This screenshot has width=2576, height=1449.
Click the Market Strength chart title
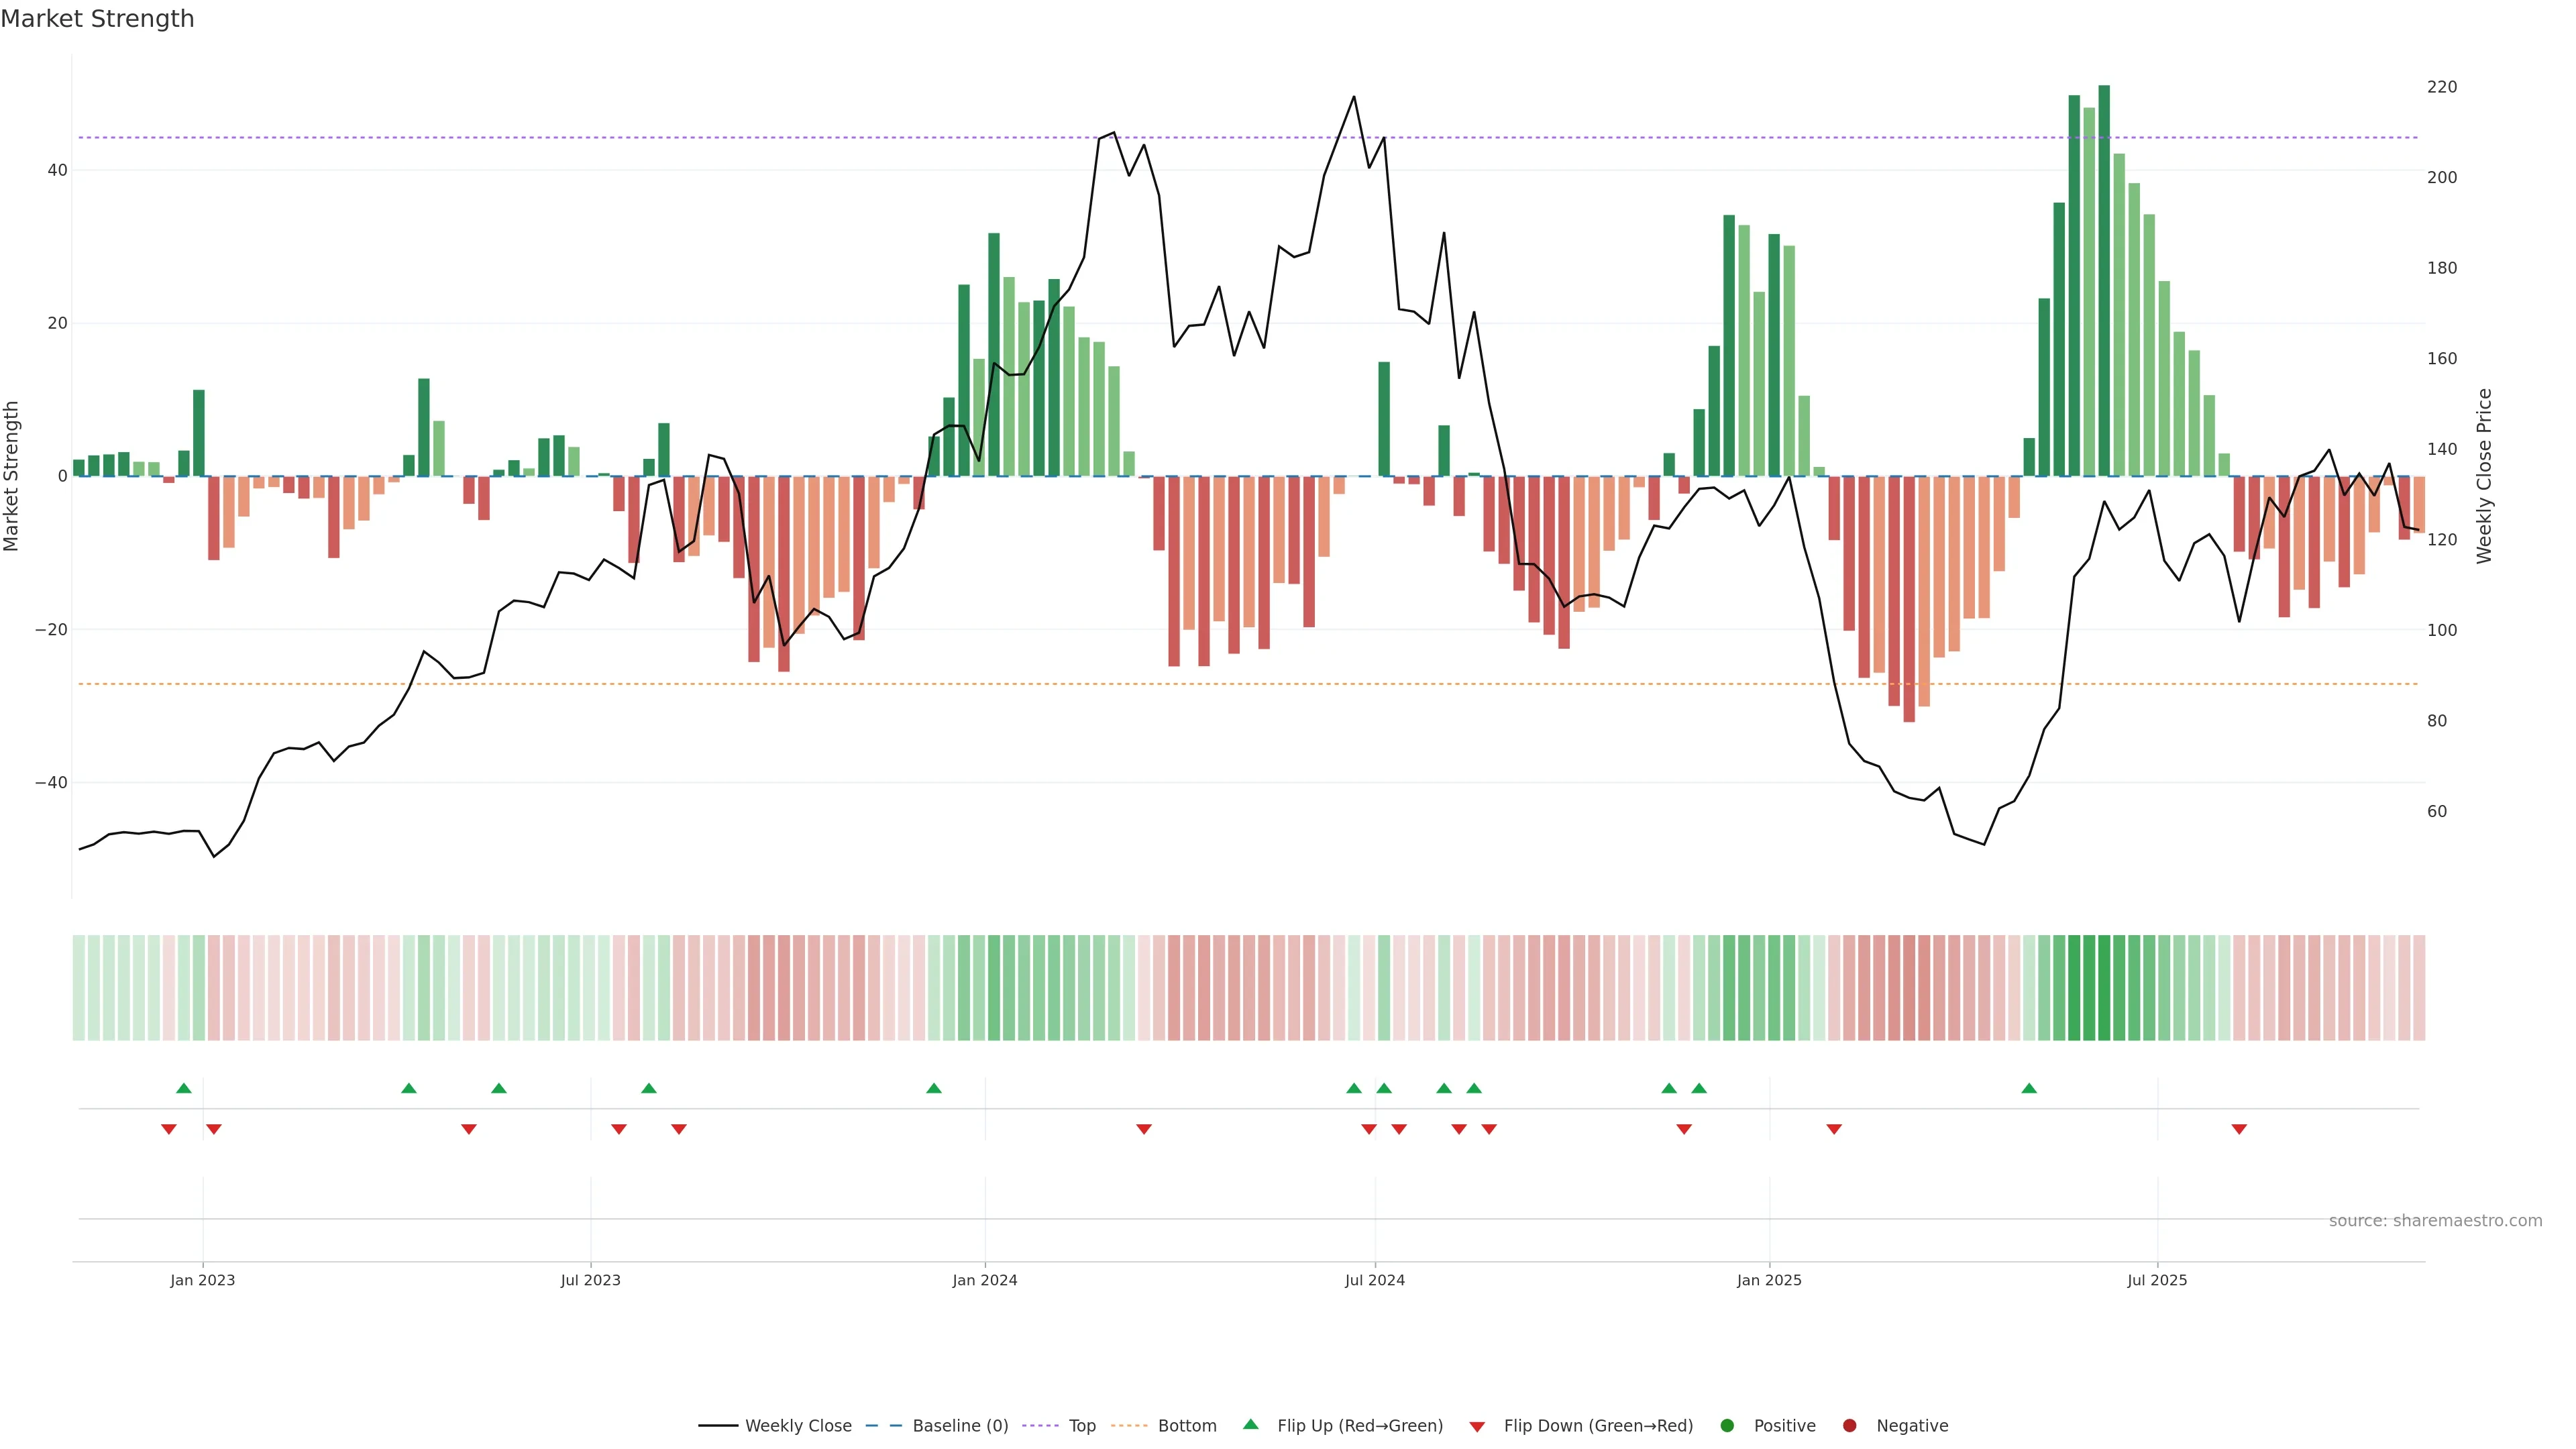[97, 19]
